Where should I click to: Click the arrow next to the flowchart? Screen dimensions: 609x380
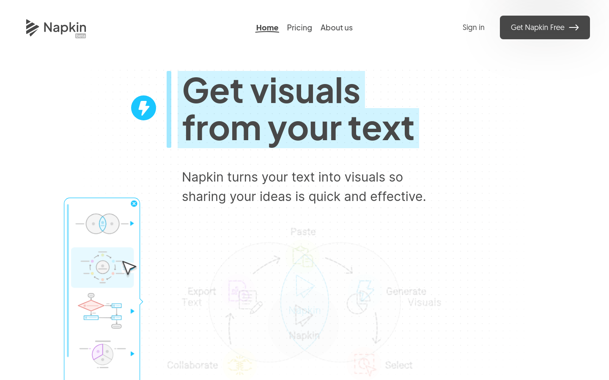point(132,311)
